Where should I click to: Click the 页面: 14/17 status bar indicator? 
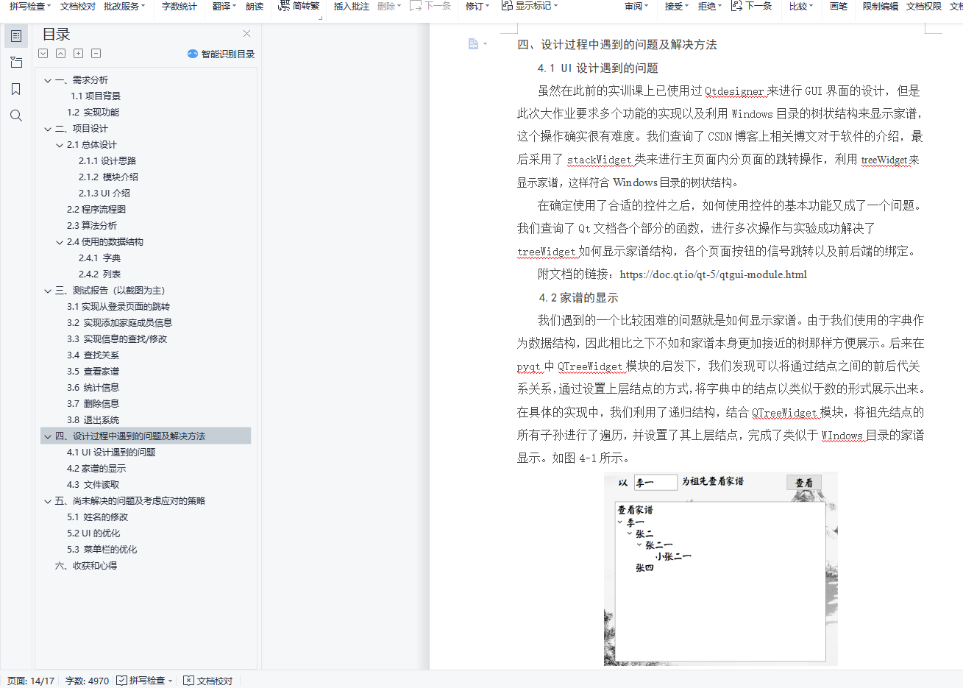31,681
